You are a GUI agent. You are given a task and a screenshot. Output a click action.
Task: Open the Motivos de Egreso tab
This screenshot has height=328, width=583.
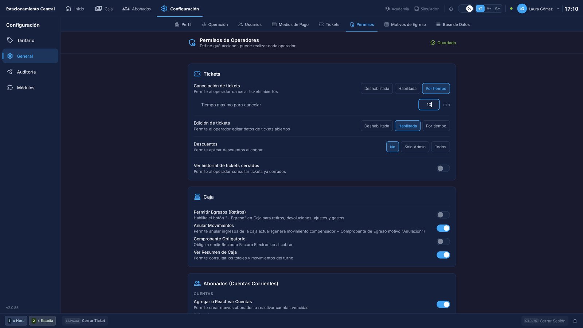405,24
